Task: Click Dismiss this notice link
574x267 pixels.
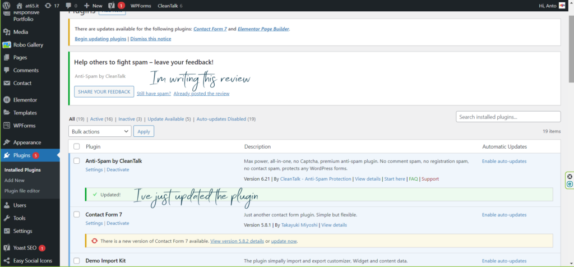Action: 150,39
